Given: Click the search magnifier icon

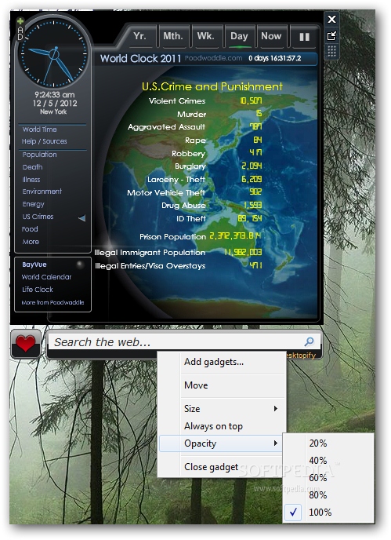Looking at the screenshot, I should coord(310,341).
